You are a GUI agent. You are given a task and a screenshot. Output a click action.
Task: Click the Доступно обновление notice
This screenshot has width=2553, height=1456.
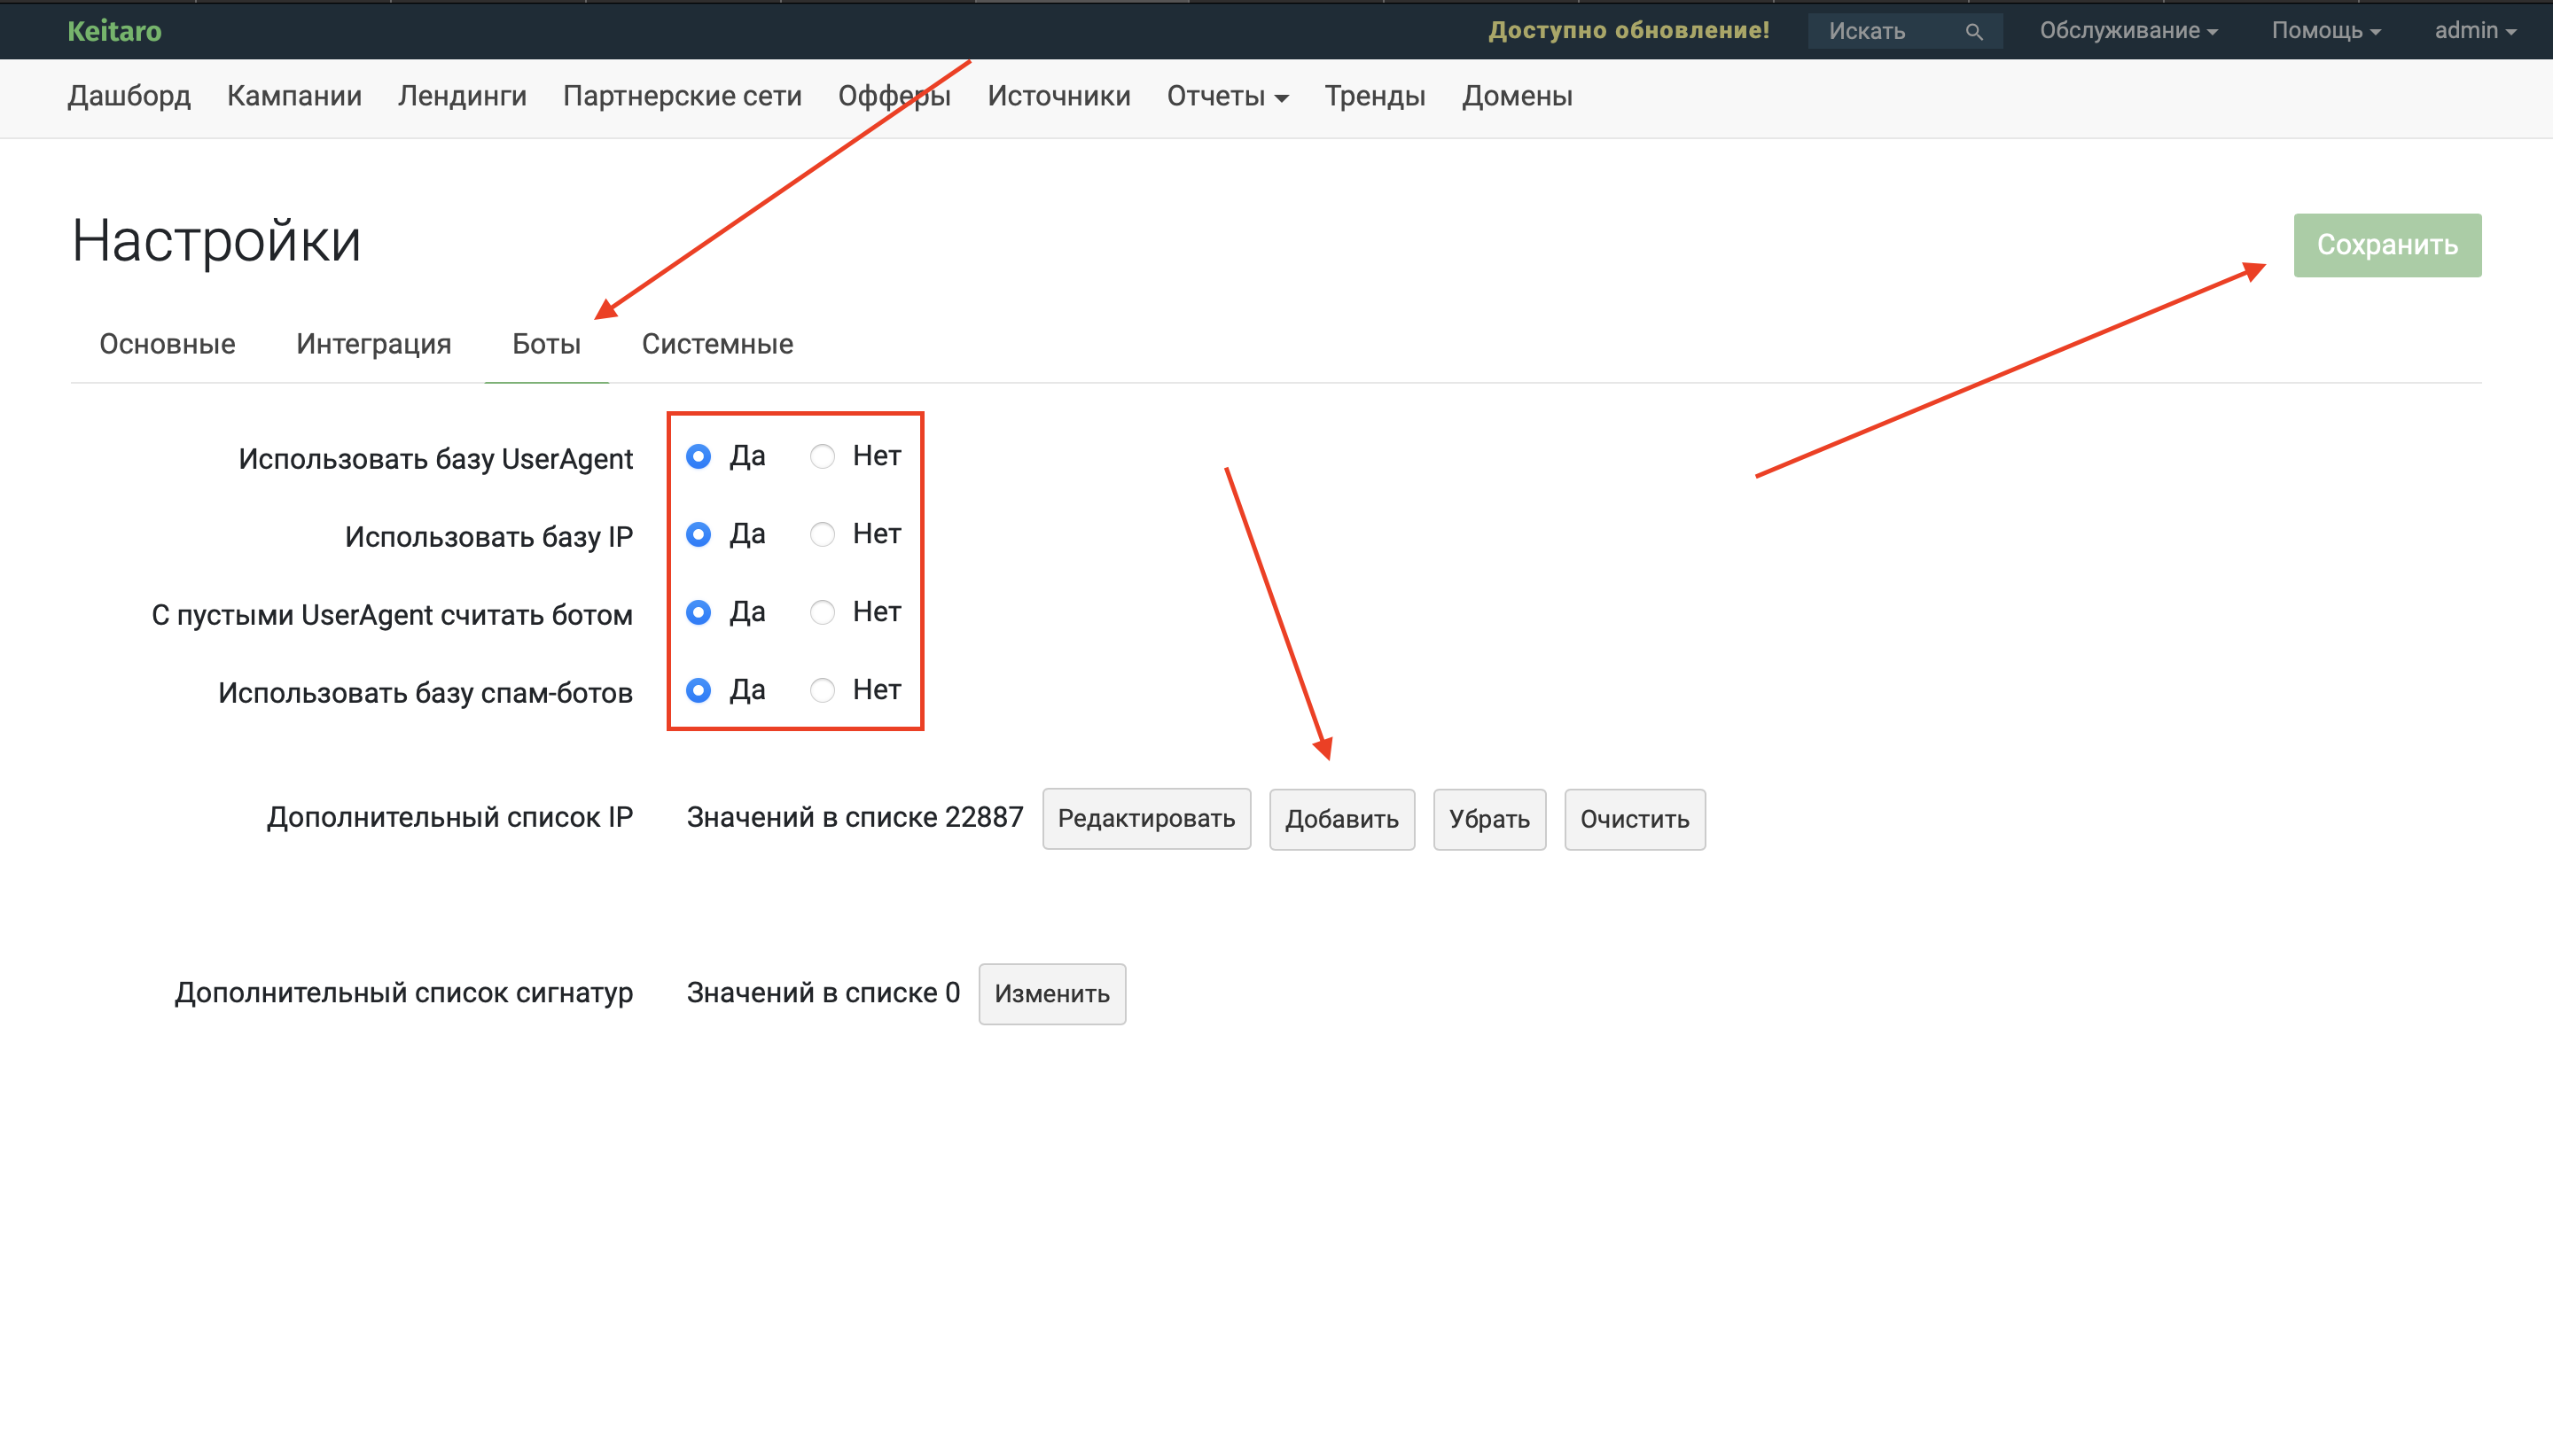coord(1628,31)
